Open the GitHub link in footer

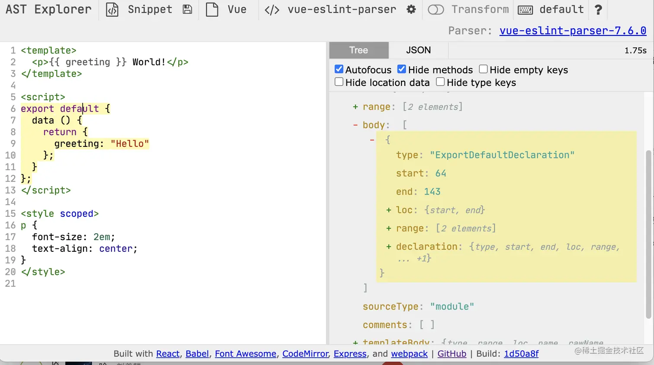(x=452, y=354)
